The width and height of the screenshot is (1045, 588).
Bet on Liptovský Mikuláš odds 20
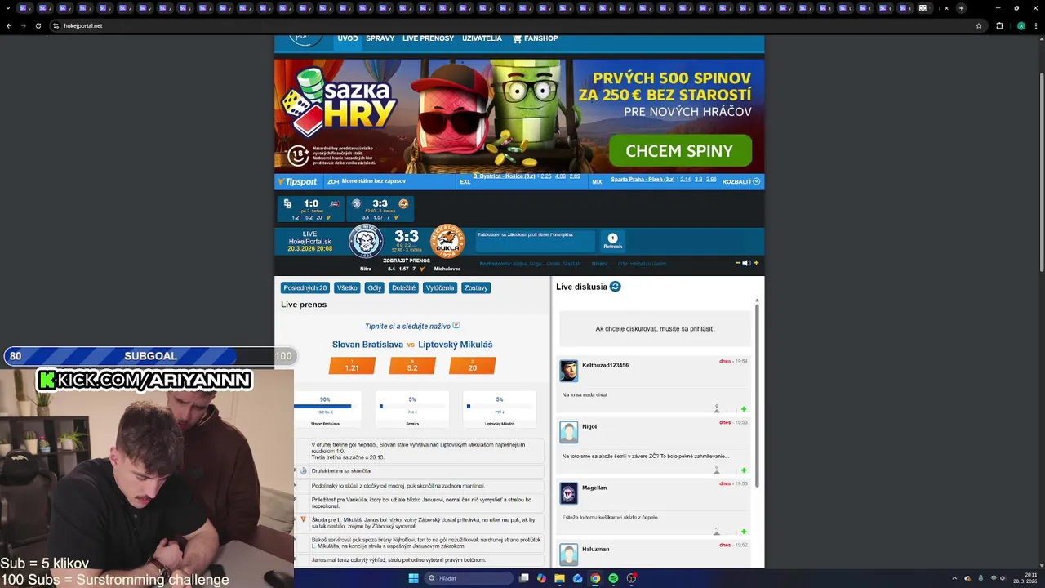point(473,366)
